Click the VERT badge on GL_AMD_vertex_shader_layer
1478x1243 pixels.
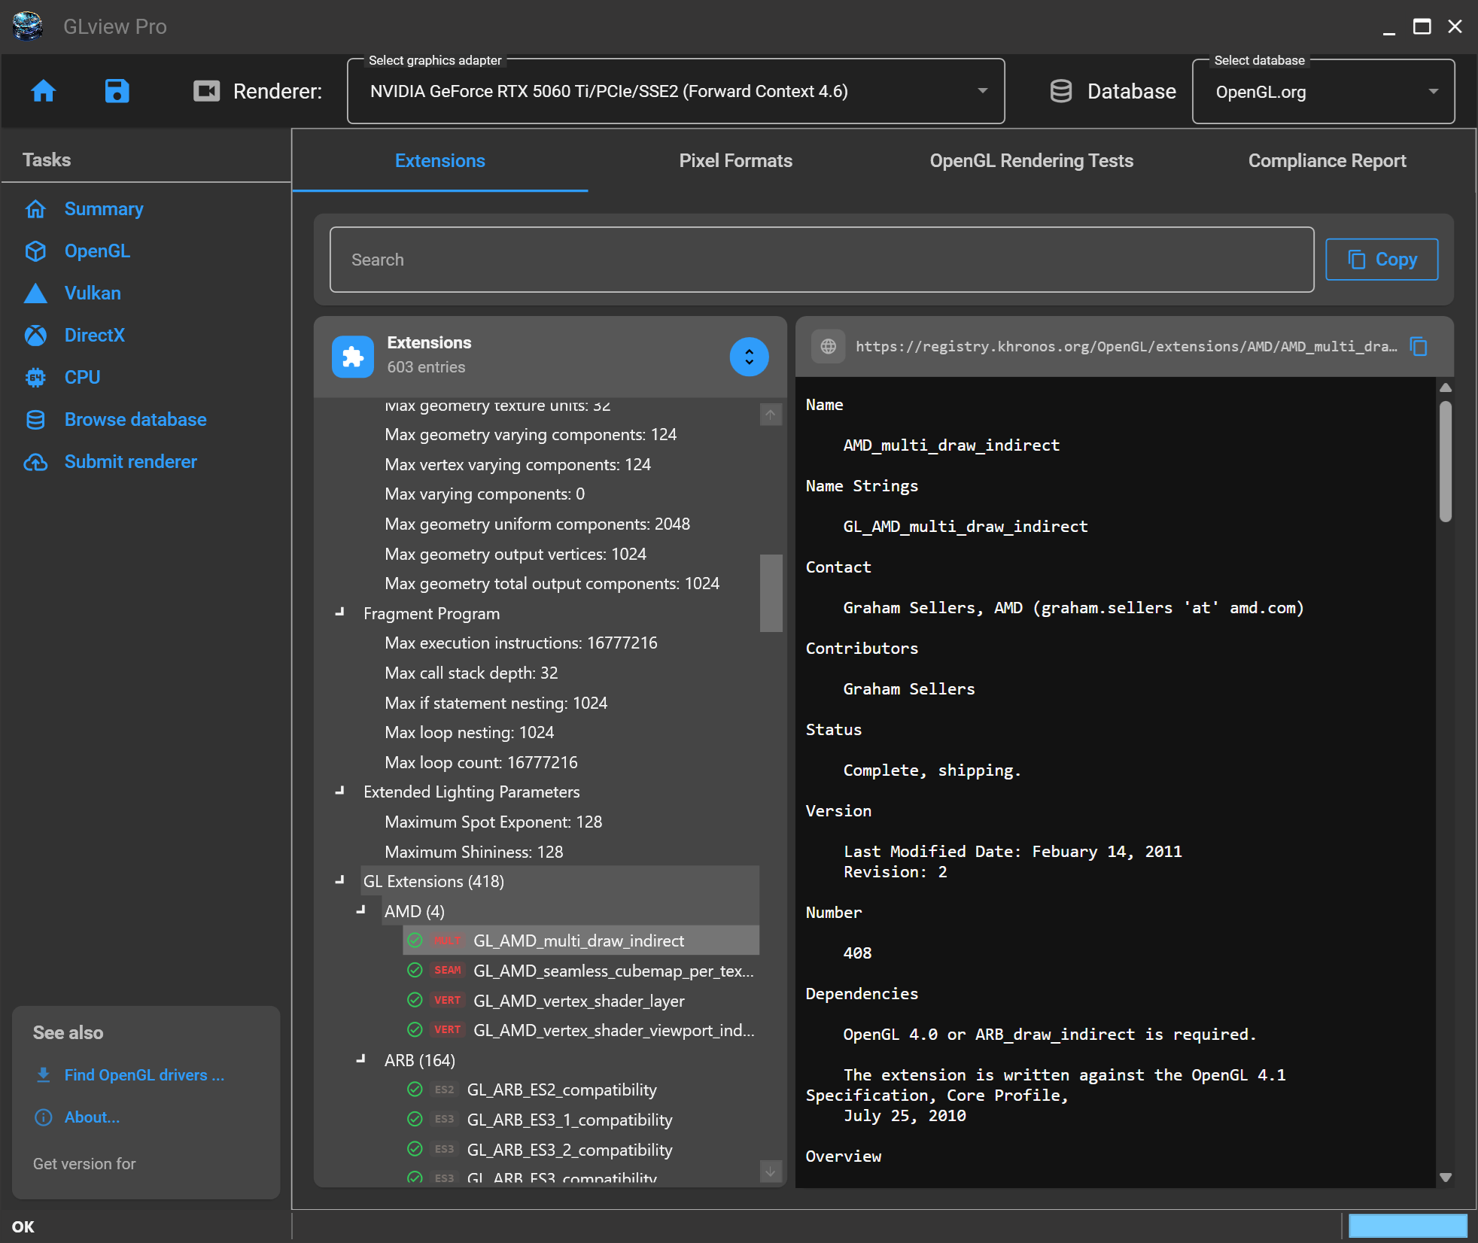(448, 1000)
